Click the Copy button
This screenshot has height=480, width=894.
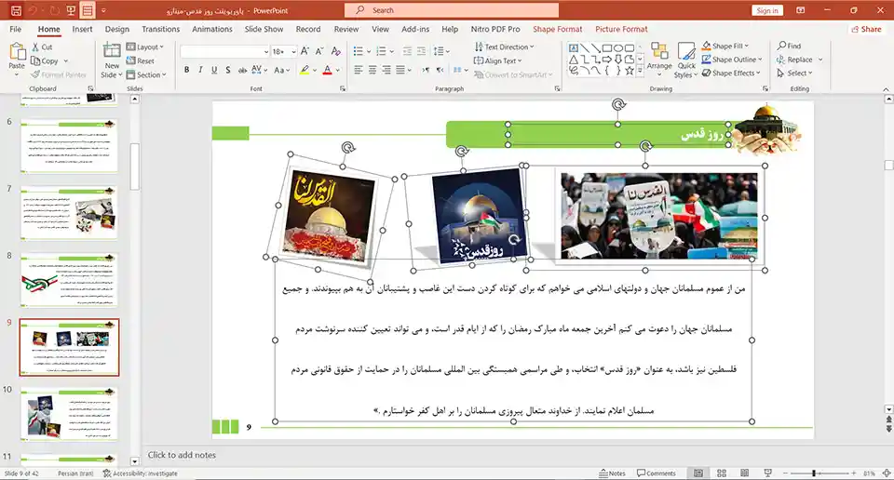[45, 60]
